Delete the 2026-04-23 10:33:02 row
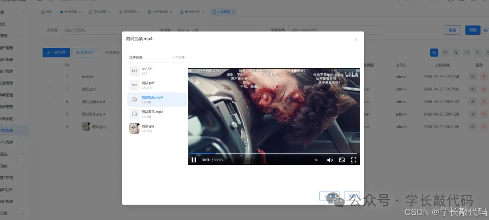The width and height of the screenshot is (489, 220). 484,89
